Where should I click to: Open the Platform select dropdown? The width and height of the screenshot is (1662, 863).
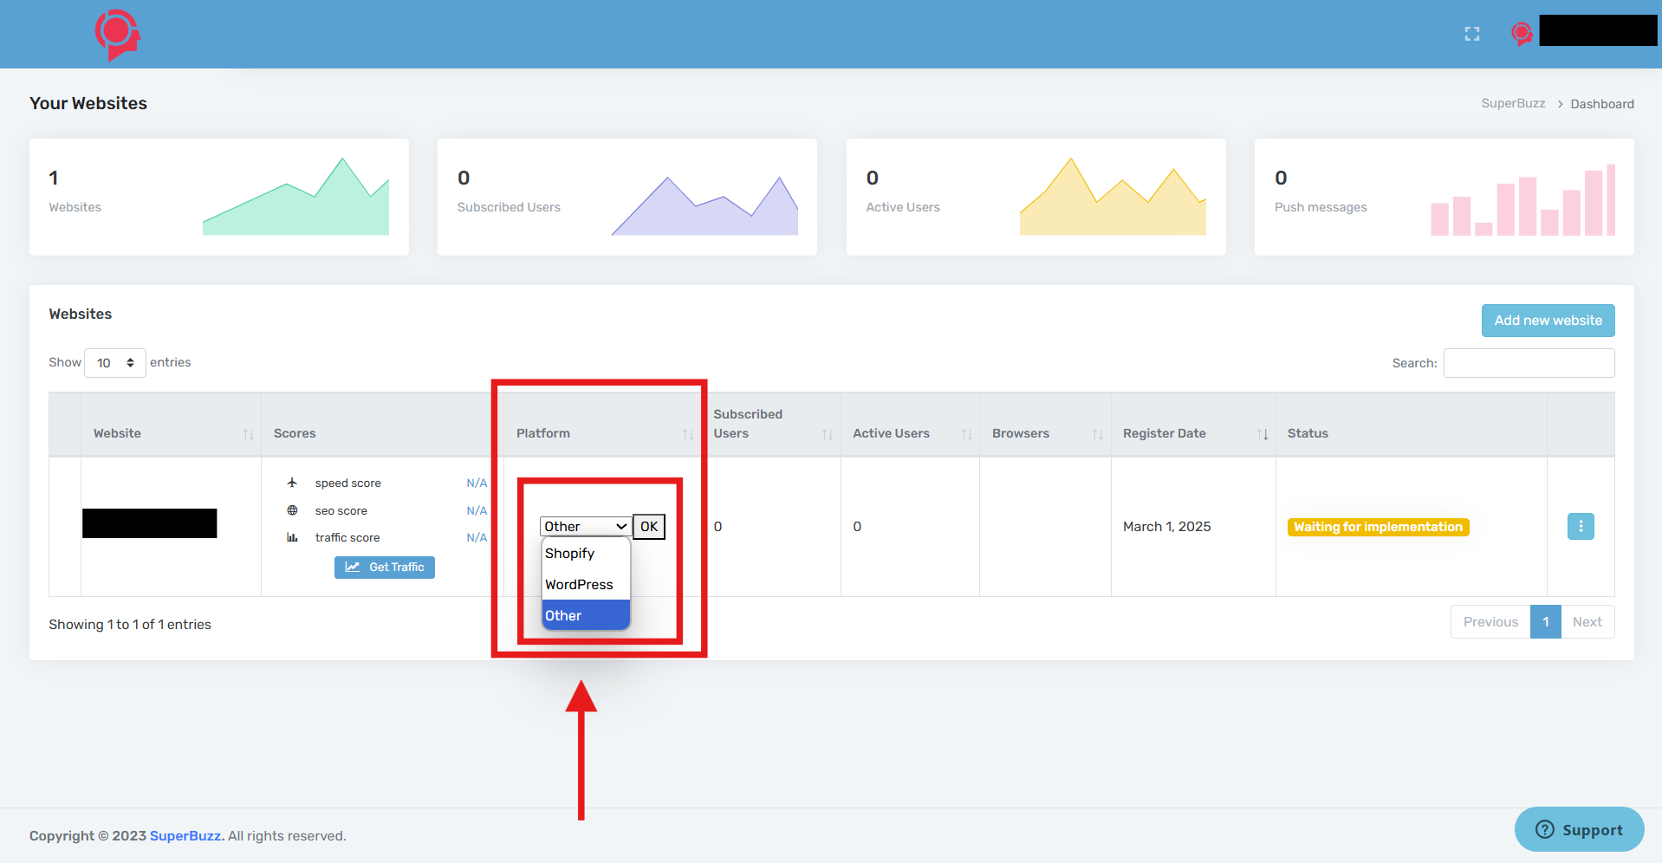(585, 527)
